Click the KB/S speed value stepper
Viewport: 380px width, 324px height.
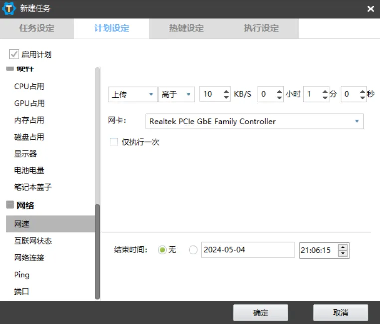pos(226,94)
